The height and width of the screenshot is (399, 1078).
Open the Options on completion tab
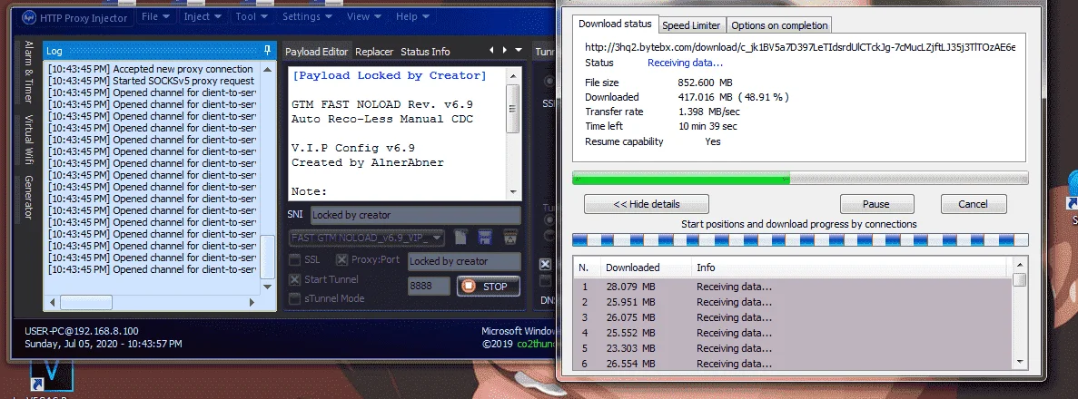779,25
